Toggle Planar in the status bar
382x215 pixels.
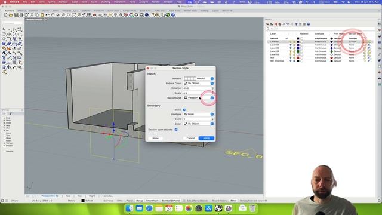click(130, 201)
